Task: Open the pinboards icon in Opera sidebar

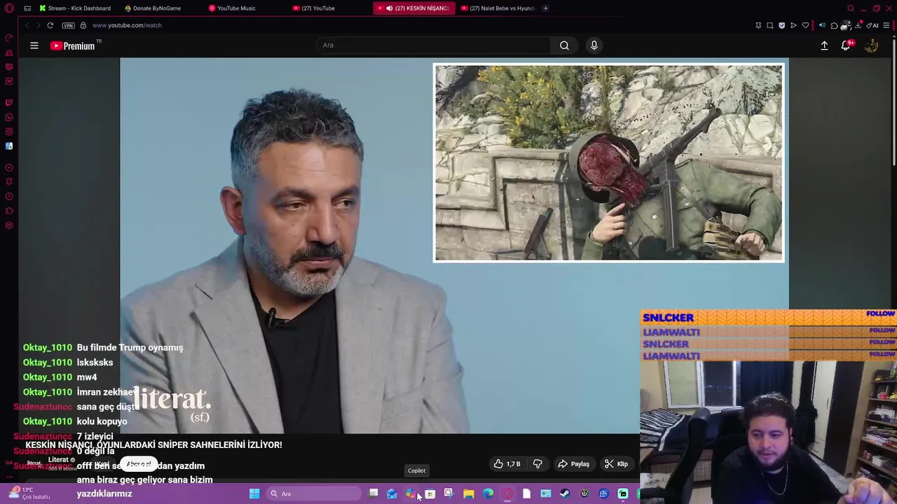Action: (x=9, y=182)
